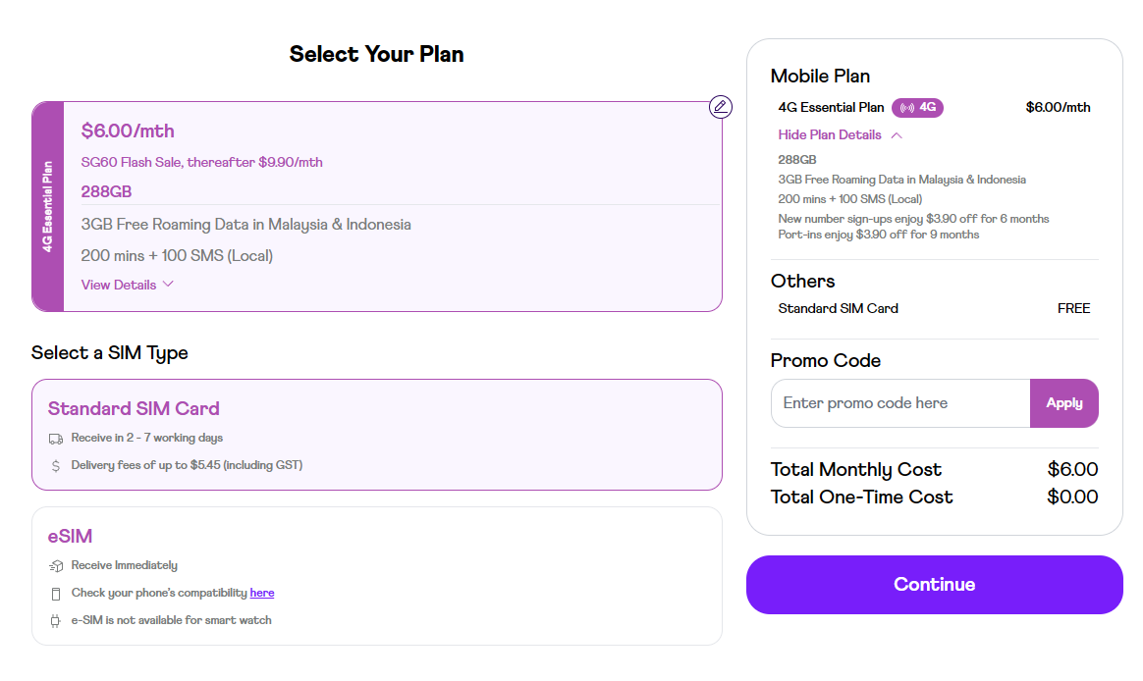1143x681 pixels.
Task: Click the pencil edit plan icon
Action: coord(720,107)
